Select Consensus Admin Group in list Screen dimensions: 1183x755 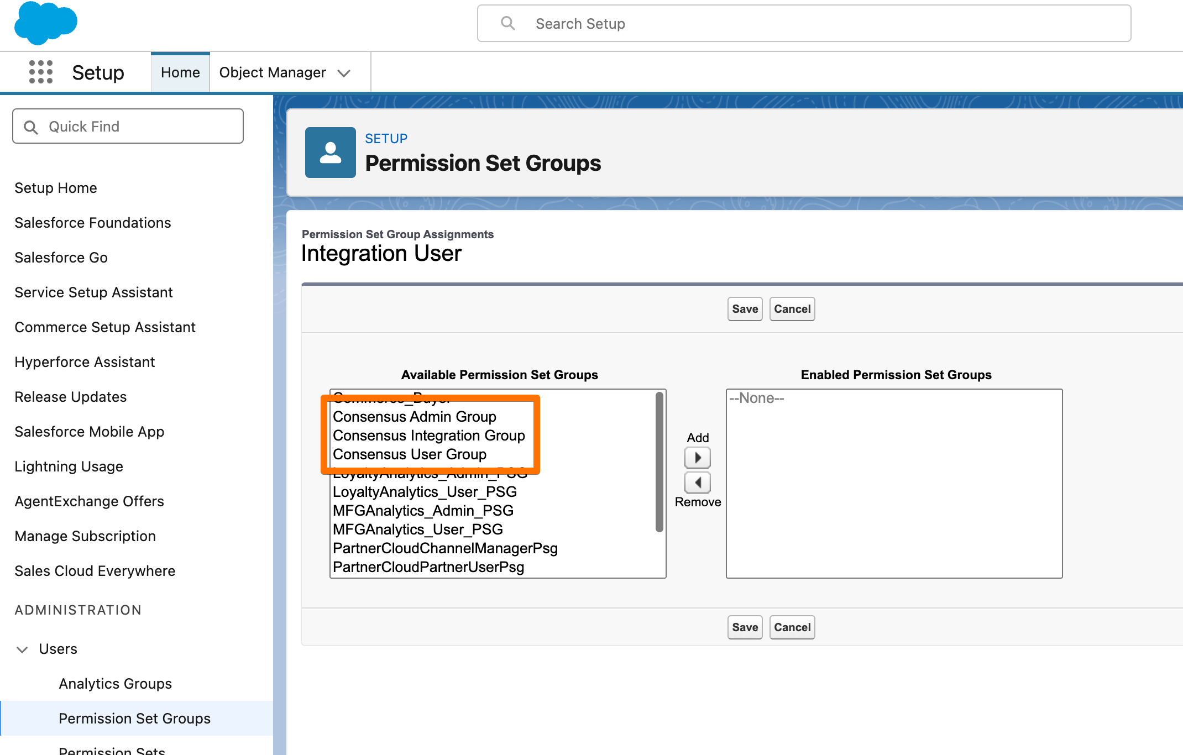click(x=415, y=417)
